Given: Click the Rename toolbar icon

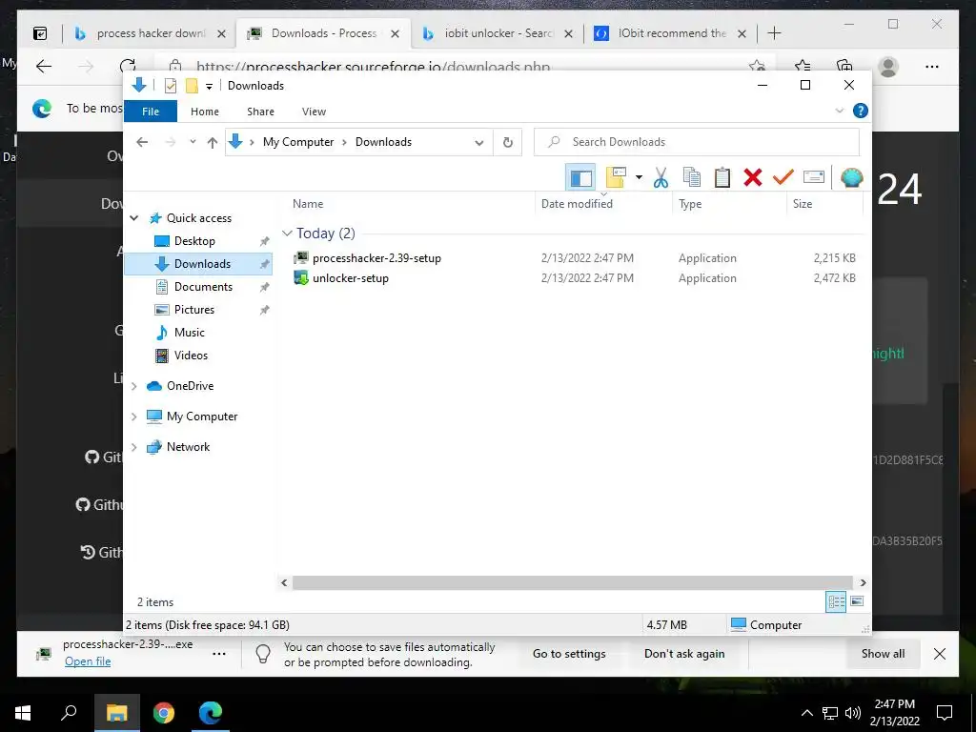Looking at the screenshot, I should click(814, 177).
